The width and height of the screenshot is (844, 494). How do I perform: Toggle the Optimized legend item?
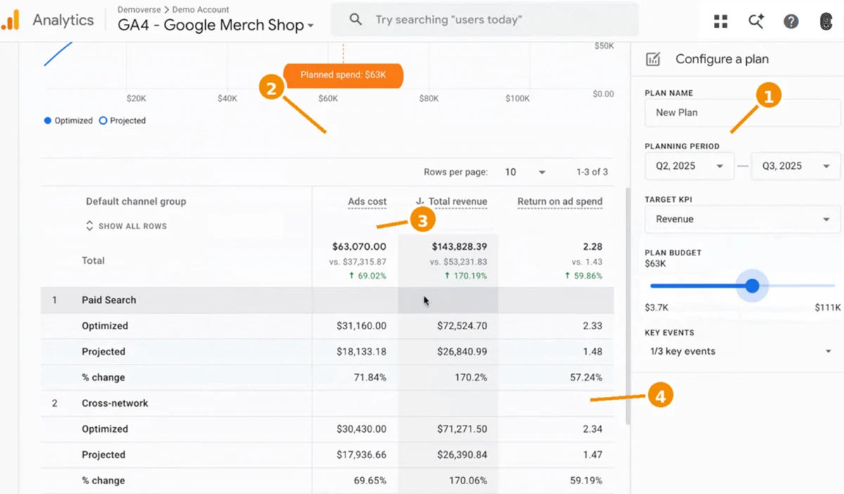(68, 120)
